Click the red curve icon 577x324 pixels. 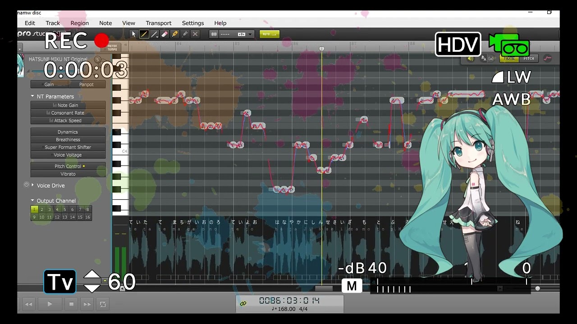click(x=548, y=58)
